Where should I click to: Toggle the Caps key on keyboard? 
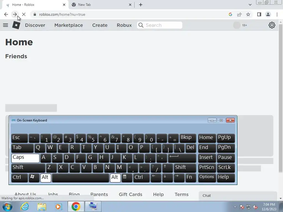25,158
